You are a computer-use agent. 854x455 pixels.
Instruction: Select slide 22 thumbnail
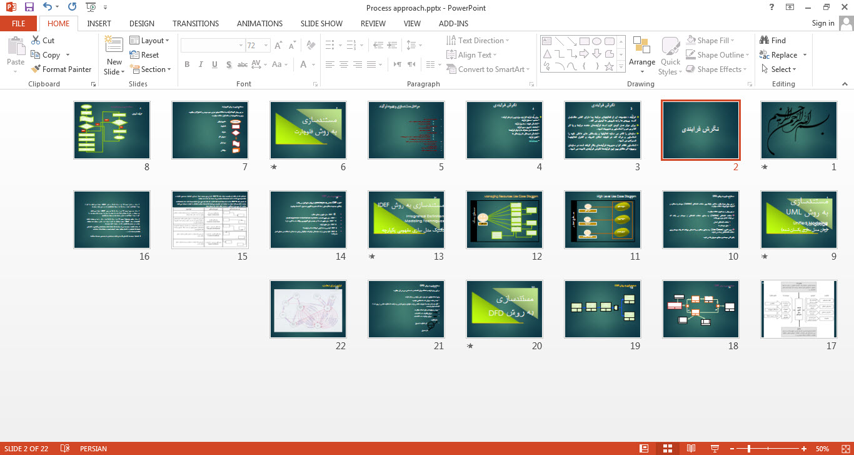[x=308, y=309]
